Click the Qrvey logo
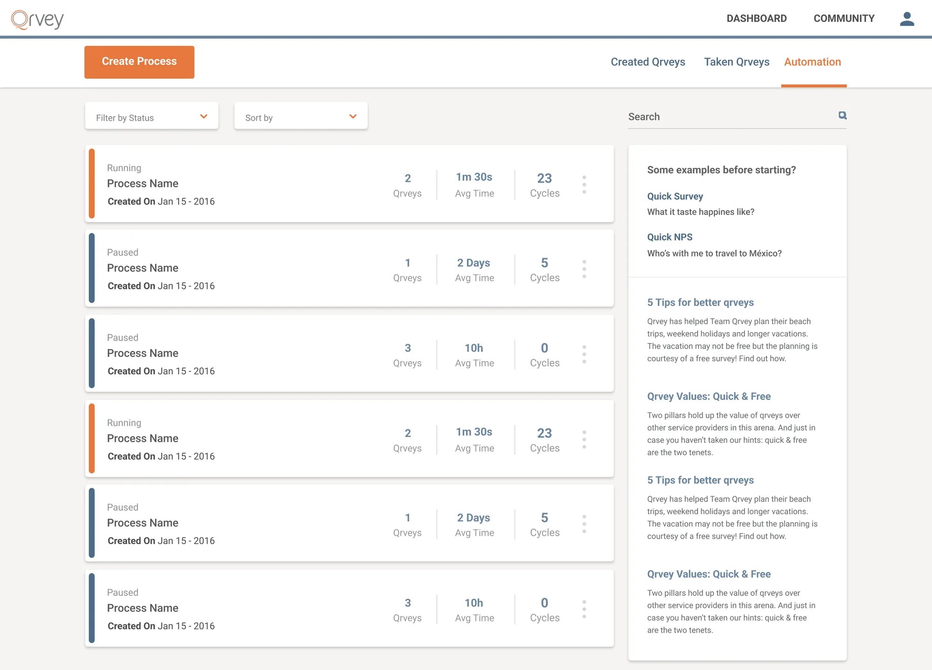 [37, 19]
